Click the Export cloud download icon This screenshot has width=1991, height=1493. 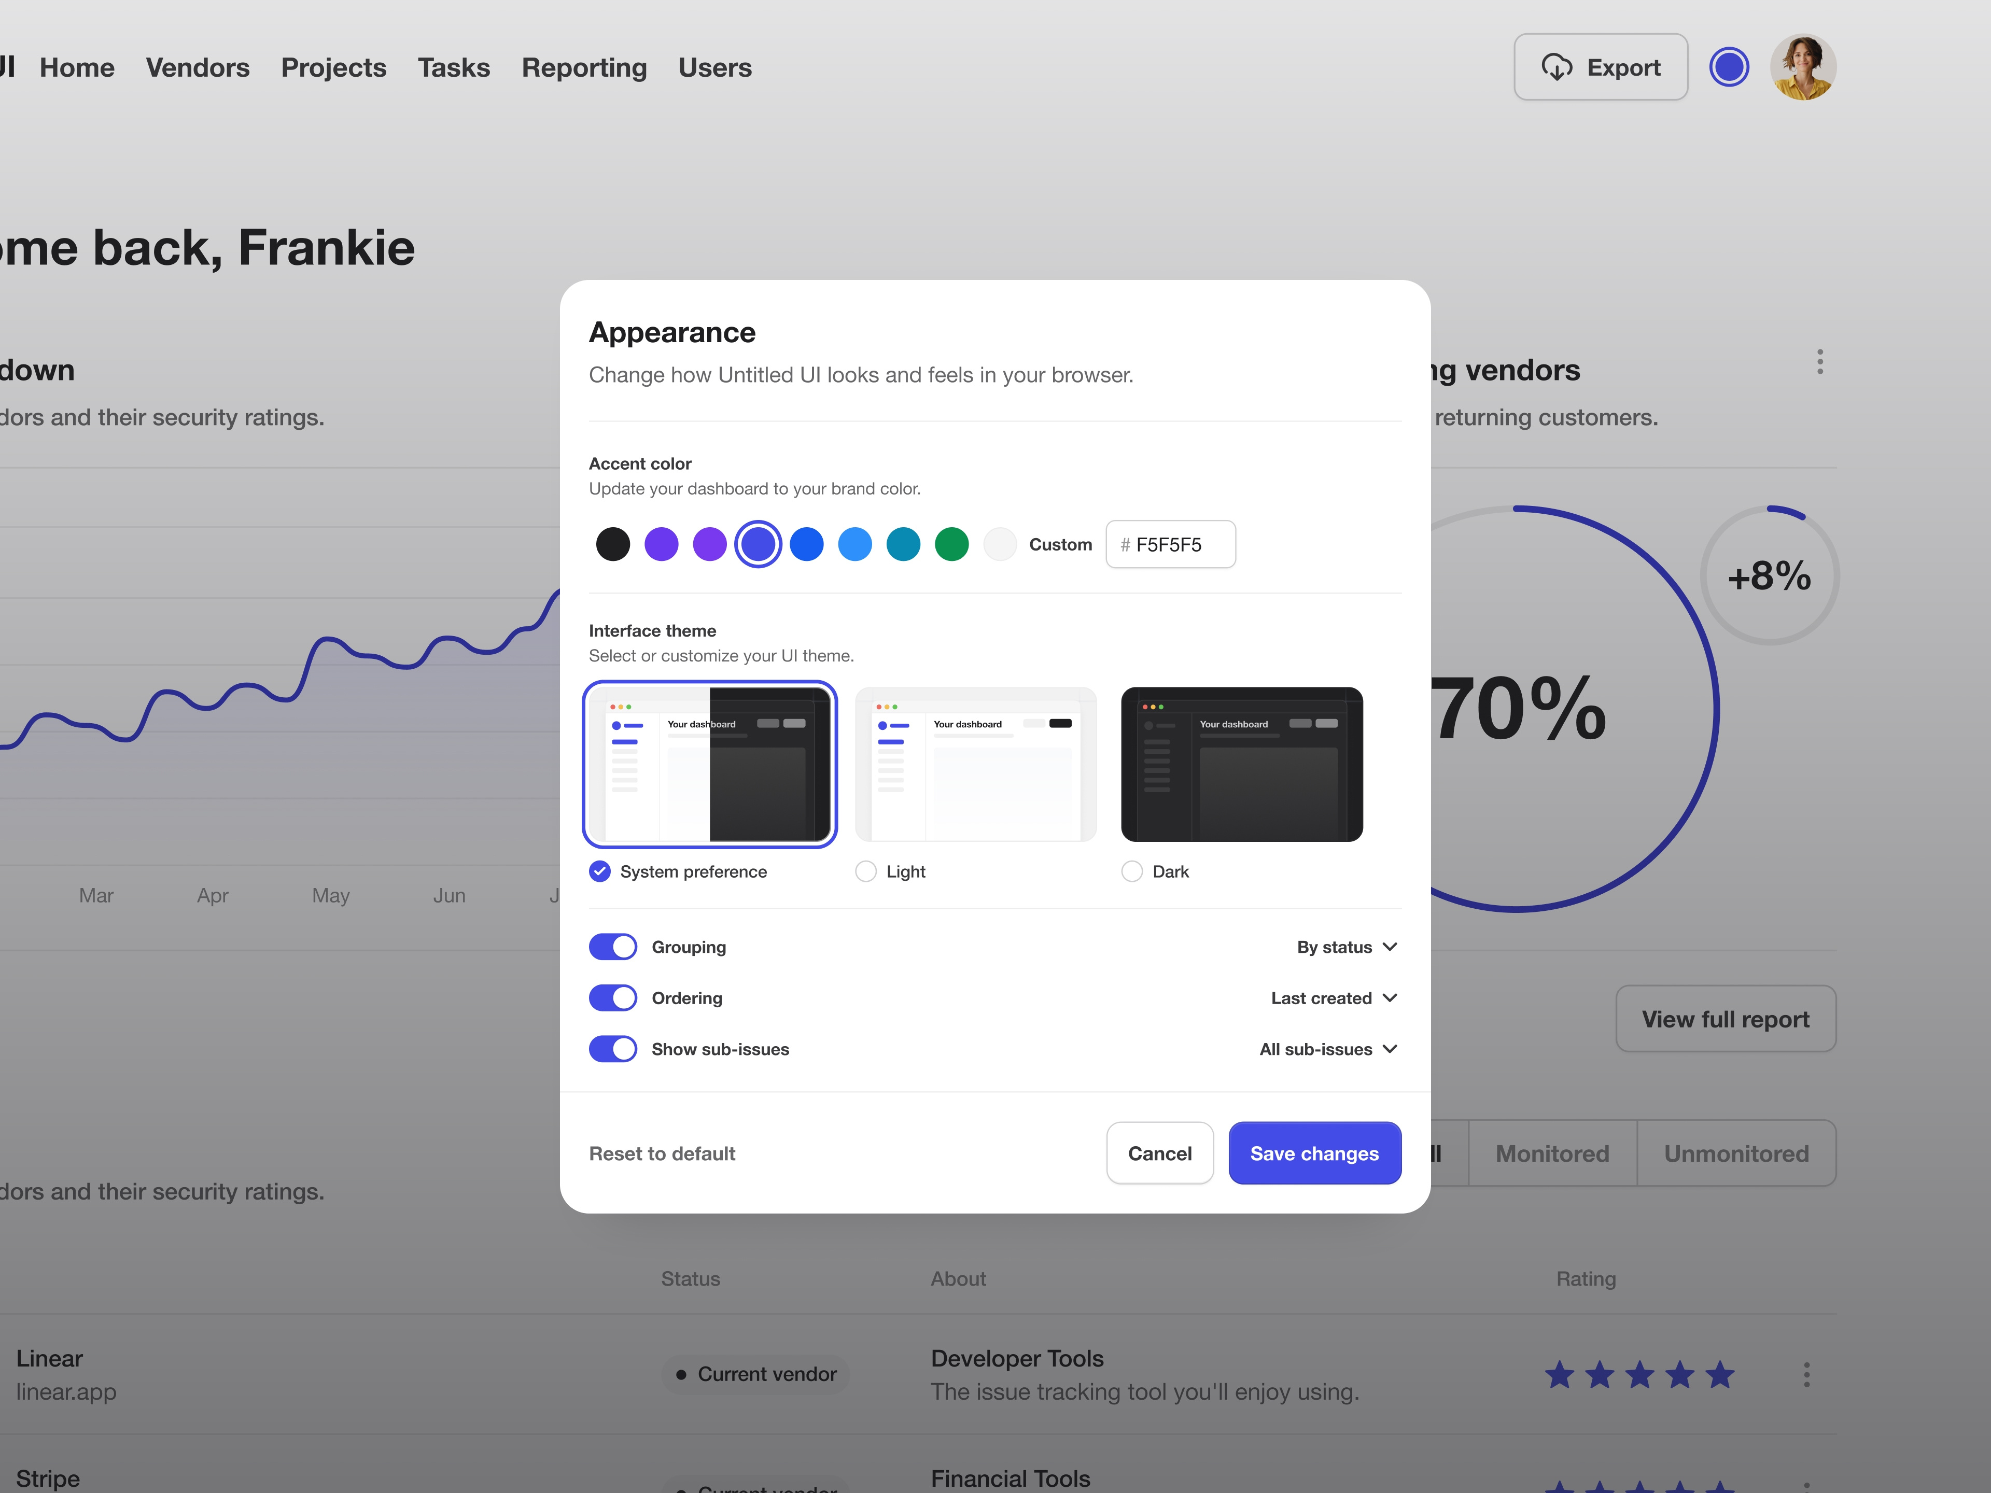pyautogui.click(x=1557, y=67)
